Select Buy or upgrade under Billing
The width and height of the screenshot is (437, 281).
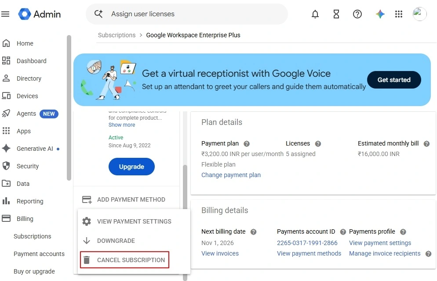[34, 271]
